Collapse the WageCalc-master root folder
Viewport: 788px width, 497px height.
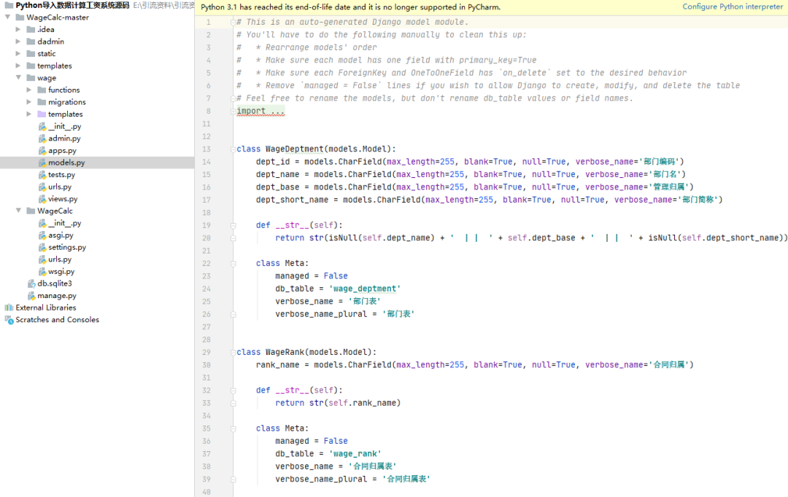7,17
